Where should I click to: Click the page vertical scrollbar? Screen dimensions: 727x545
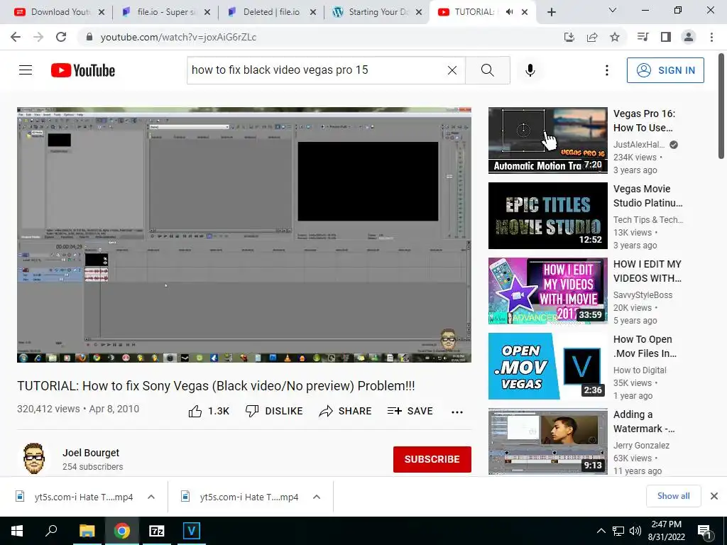pyautogui.click(x=722, y=106)
